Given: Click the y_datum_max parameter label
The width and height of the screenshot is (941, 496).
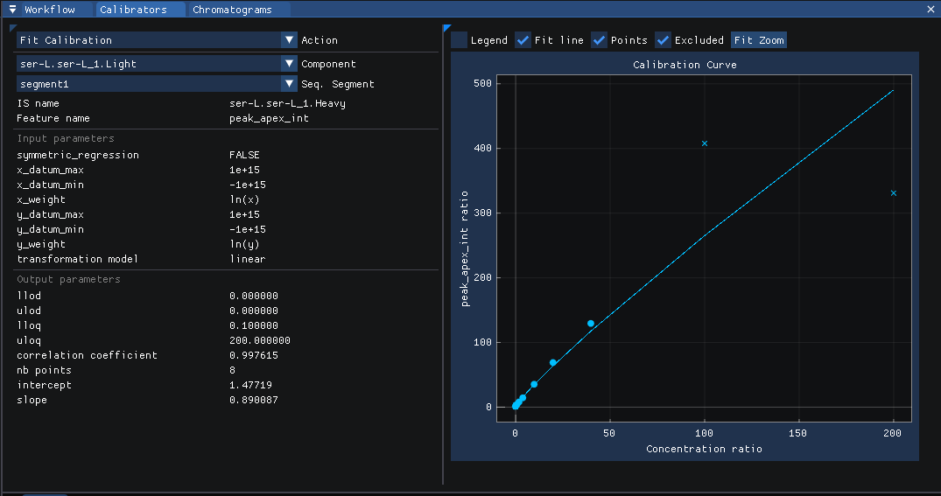Looking at the screenshot, I should (51, 214).
